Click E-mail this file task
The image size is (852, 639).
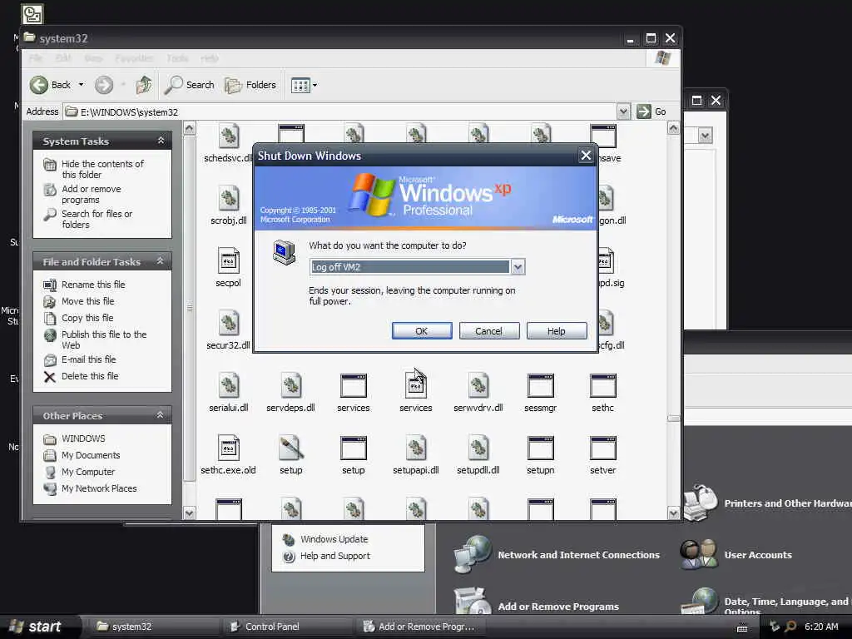(88, 359)
